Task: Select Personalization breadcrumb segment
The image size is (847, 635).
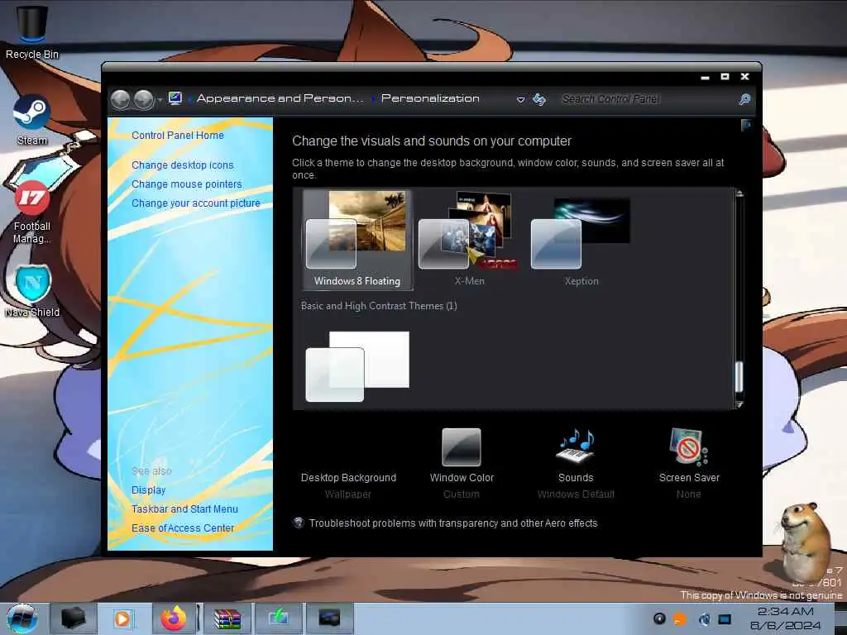Action: [x=430, y=98]
